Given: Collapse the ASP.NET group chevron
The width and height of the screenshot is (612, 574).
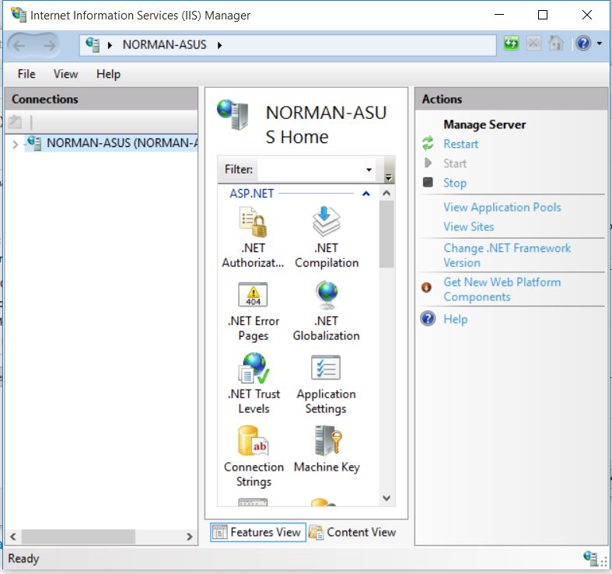Looking at the screenshot, I should click(x=365, y=194).
